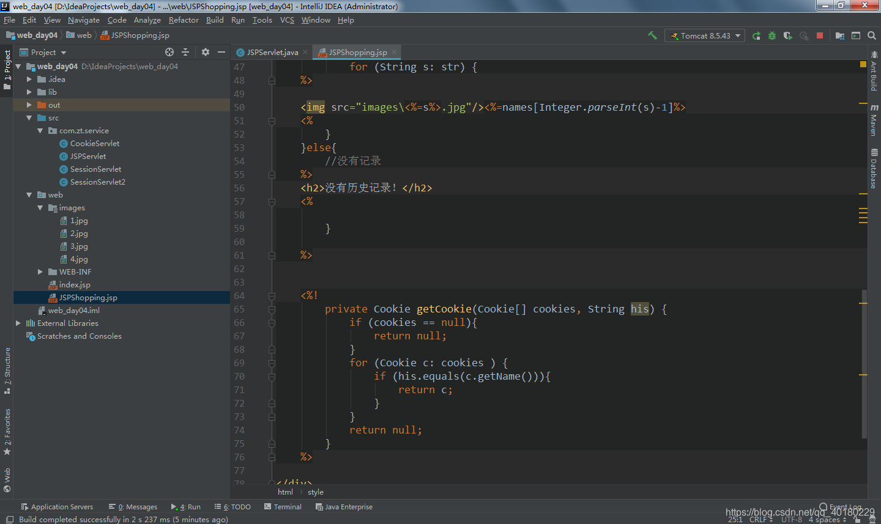Click the 'web' navigation bar breadcrumb
This screenshot has width=881, height=524.
click(79, 35)
